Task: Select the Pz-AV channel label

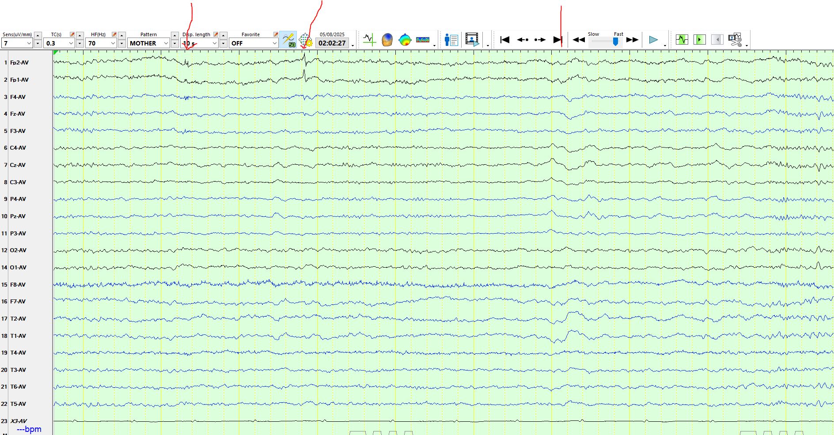Action: [x=18, y=216]
